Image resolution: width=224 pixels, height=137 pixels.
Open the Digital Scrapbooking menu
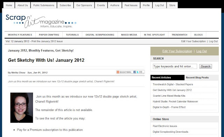click(100, 35)
